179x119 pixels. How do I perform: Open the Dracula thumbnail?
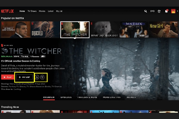click(45, 29)
